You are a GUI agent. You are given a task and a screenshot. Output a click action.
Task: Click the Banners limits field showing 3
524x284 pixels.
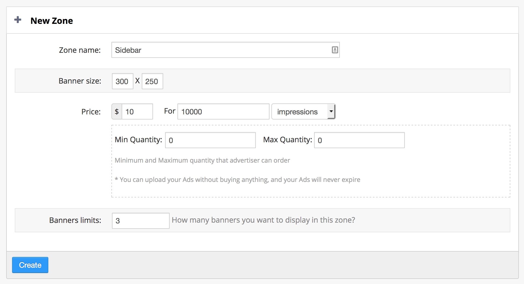click(141, 221)
